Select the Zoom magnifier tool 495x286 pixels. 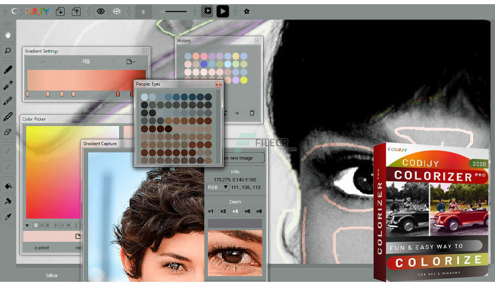click(x=8, y=50)
